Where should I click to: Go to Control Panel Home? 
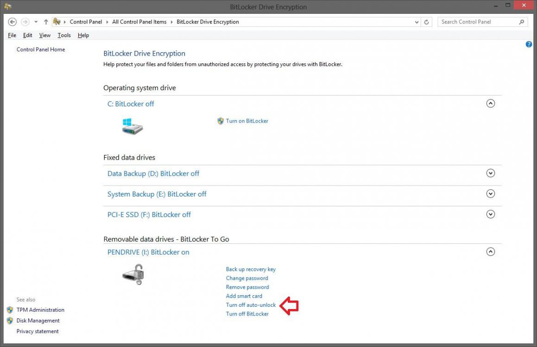41,50
